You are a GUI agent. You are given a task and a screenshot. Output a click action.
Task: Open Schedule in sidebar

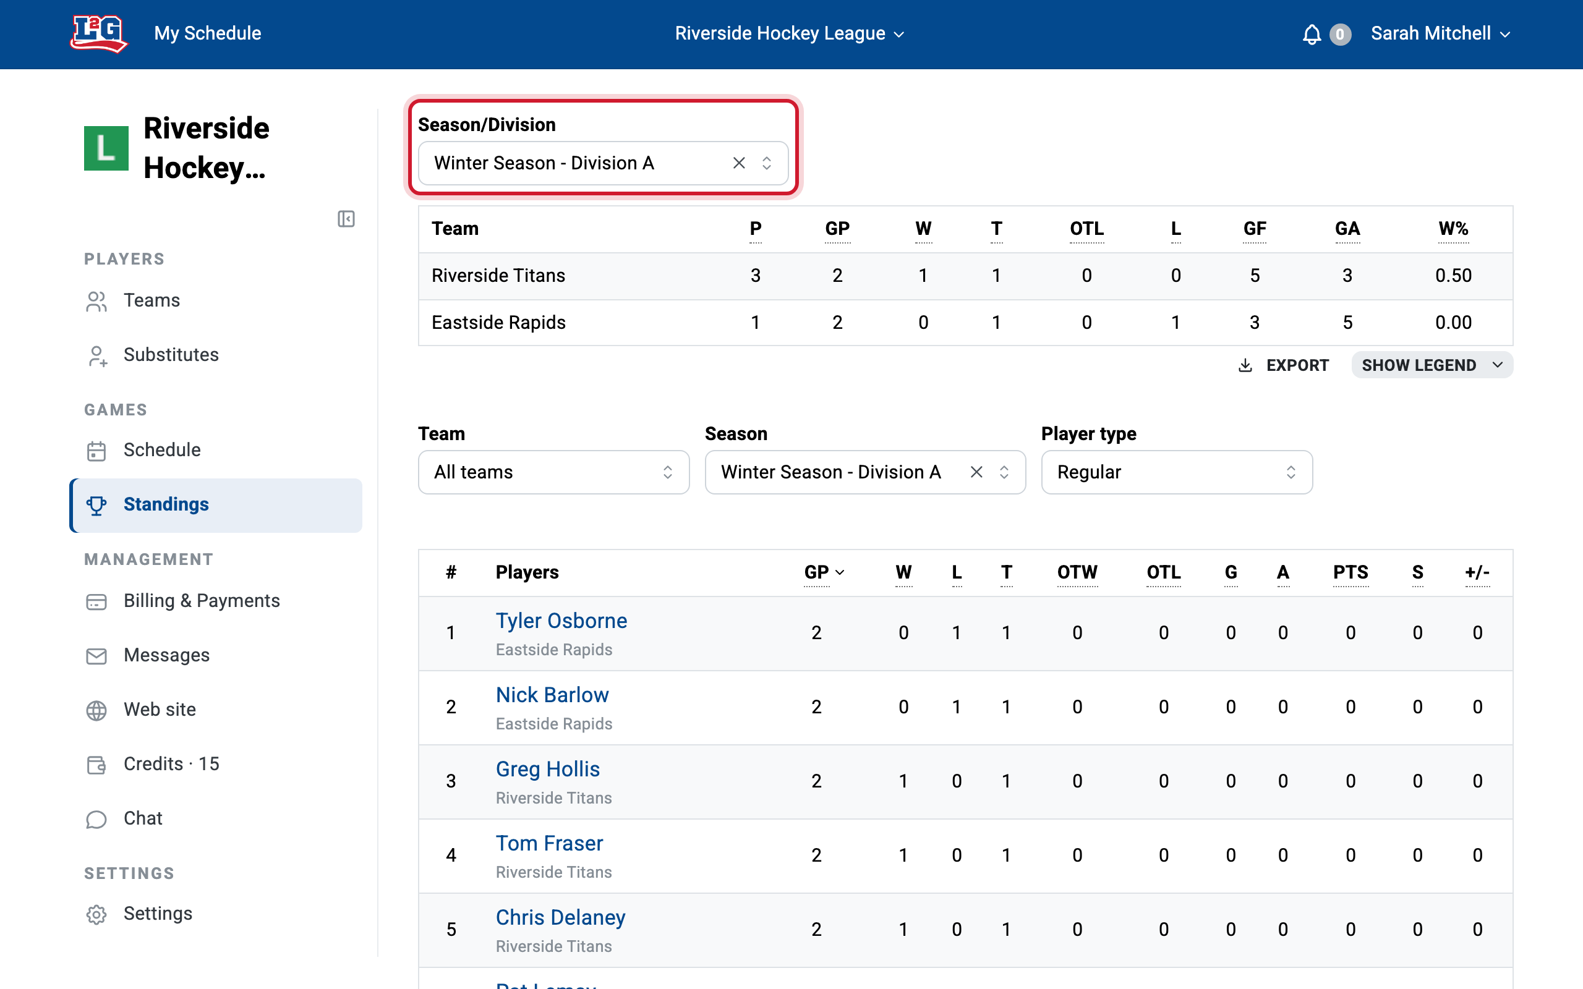click(x=216, y=451)
